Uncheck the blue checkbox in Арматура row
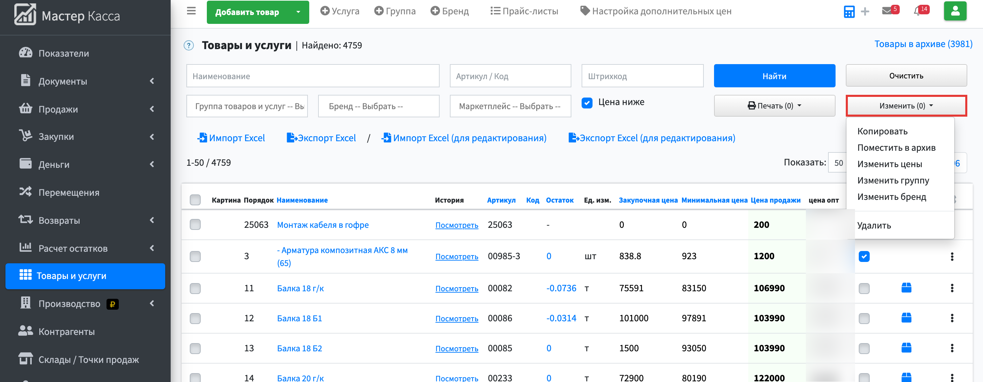 coord(864,256)
